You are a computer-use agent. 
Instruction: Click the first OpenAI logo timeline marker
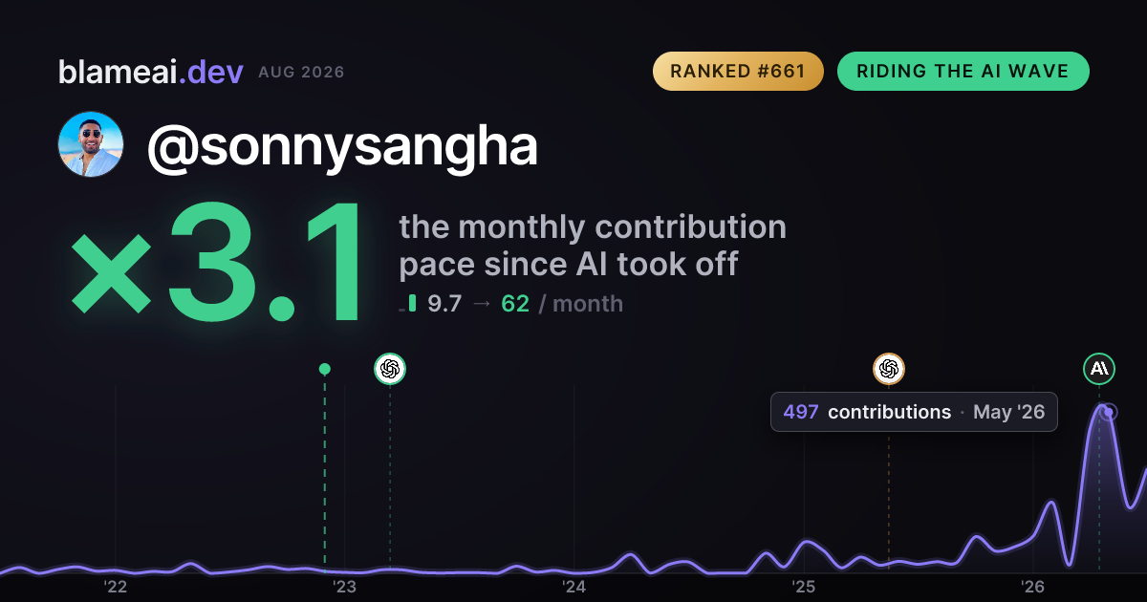tap(390, 369)
